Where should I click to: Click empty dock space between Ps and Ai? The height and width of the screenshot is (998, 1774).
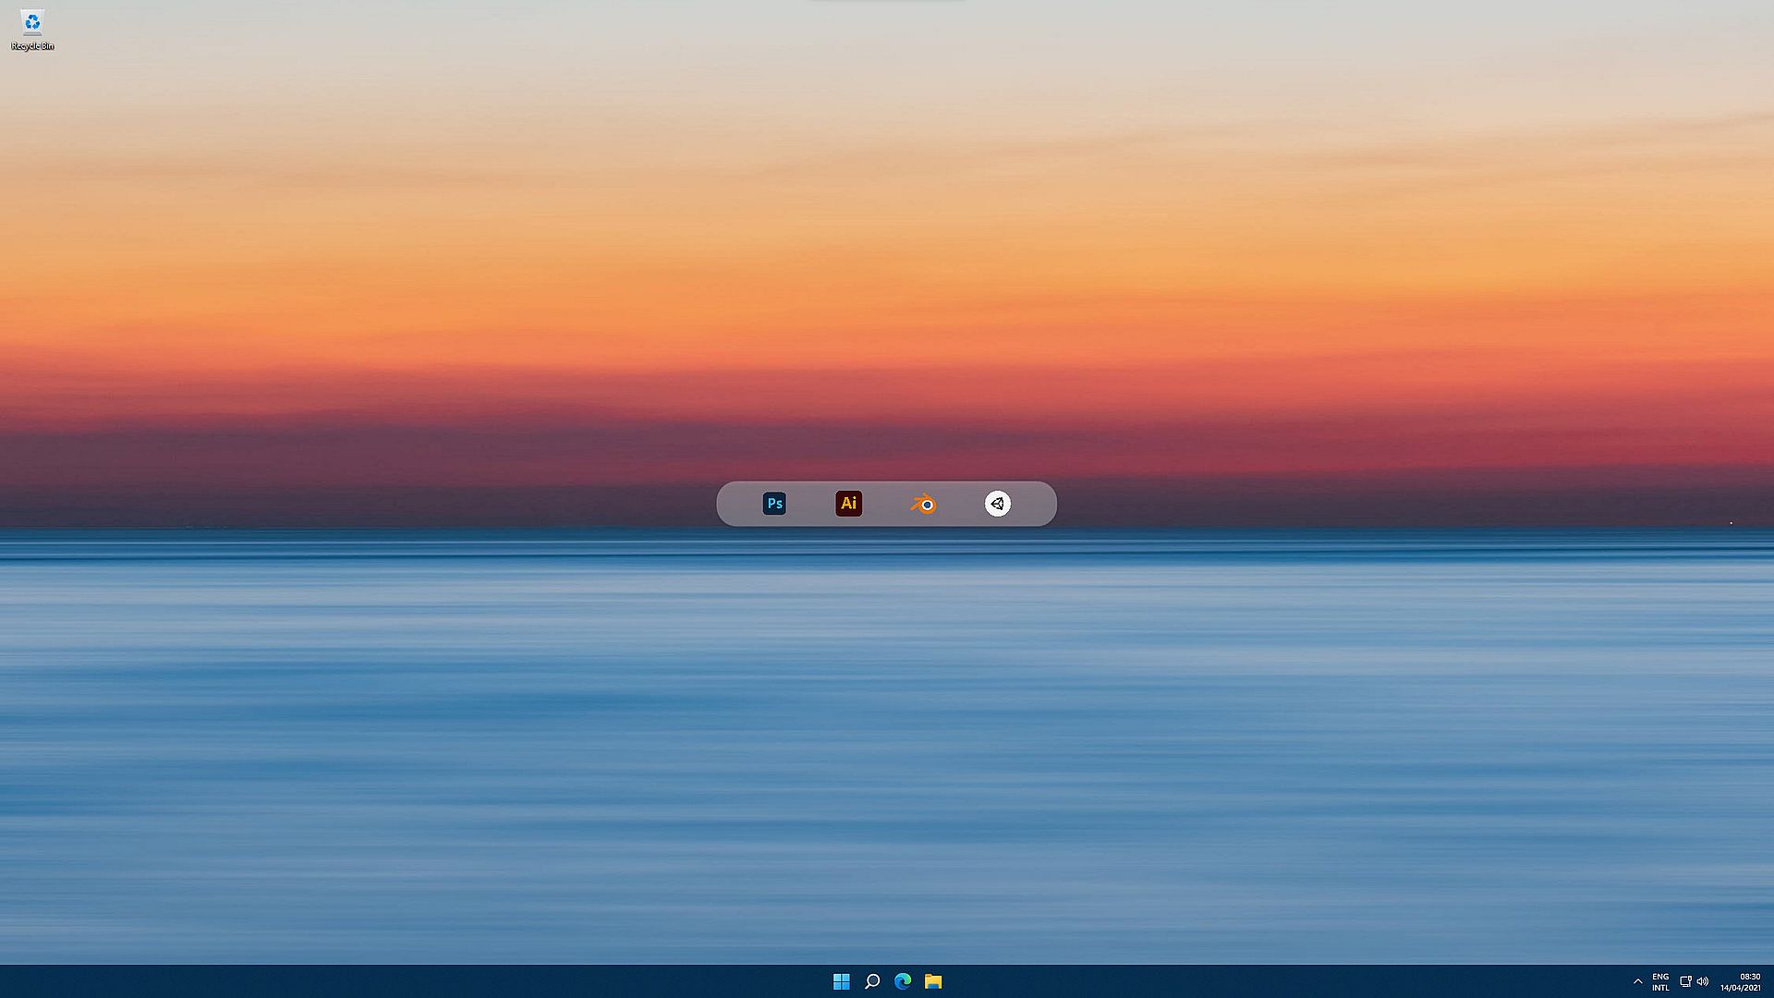tap(811, 504)
